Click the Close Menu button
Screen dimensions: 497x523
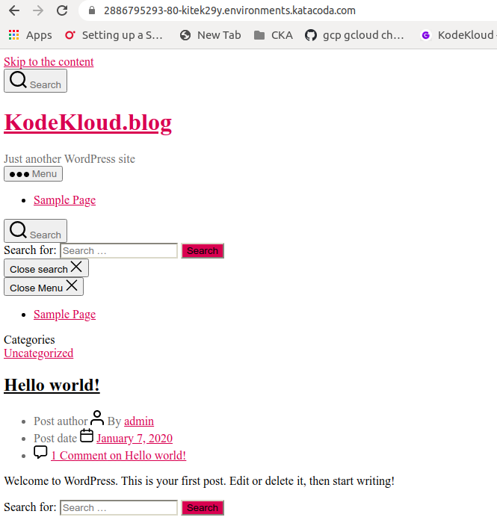[43, 286]
